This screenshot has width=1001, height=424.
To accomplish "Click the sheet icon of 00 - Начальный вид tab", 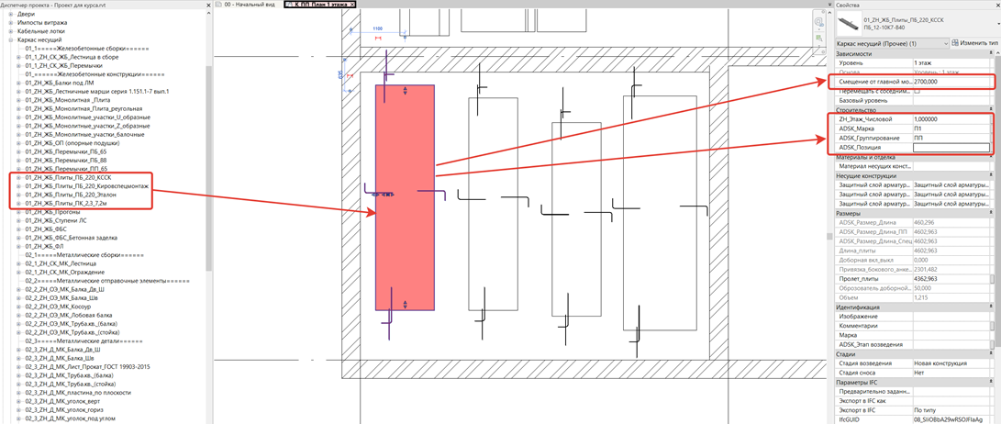I will 219,4.
